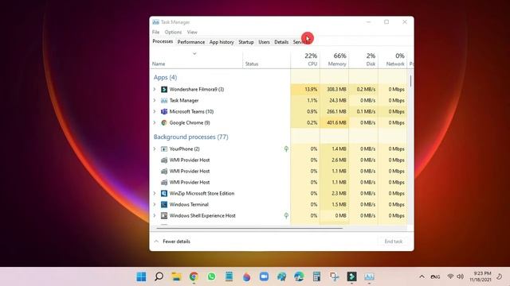
Task: Switch to the Performance tab
Action: tap(191, 42)
